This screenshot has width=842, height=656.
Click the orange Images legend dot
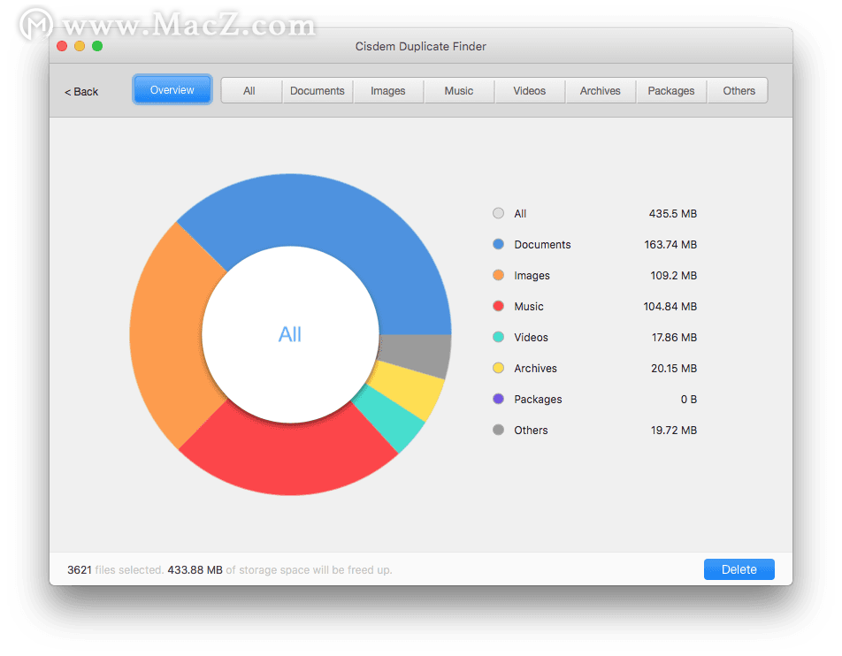coord(498,275)
